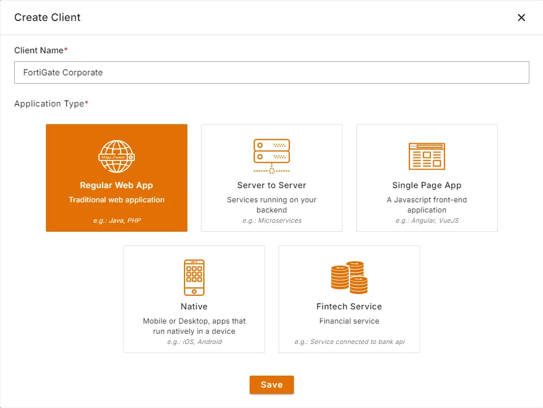
Task: Click the coin stacks icon on Fintech Service
Action: click(x=349, y=277)
